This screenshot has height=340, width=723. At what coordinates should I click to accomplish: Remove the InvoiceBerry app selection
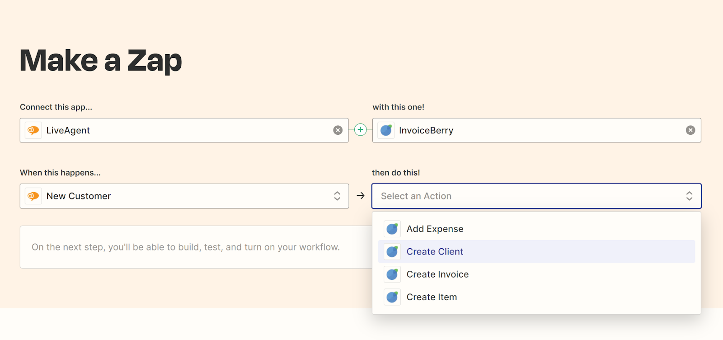[x=690, y=130]
